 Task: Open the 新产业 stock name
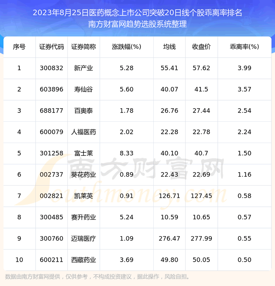[84, 68]
